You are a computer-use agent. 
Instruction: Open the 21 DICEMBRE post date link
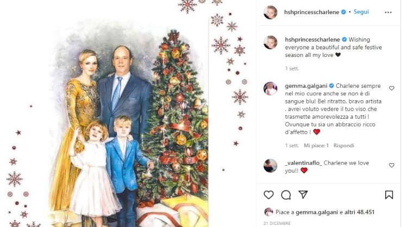pos(277,223)
